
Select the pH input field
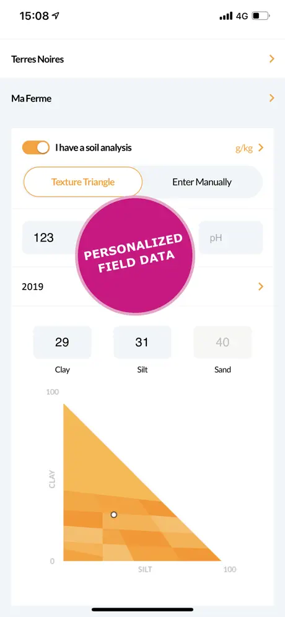pyautogui.click(x=230, y=238)
